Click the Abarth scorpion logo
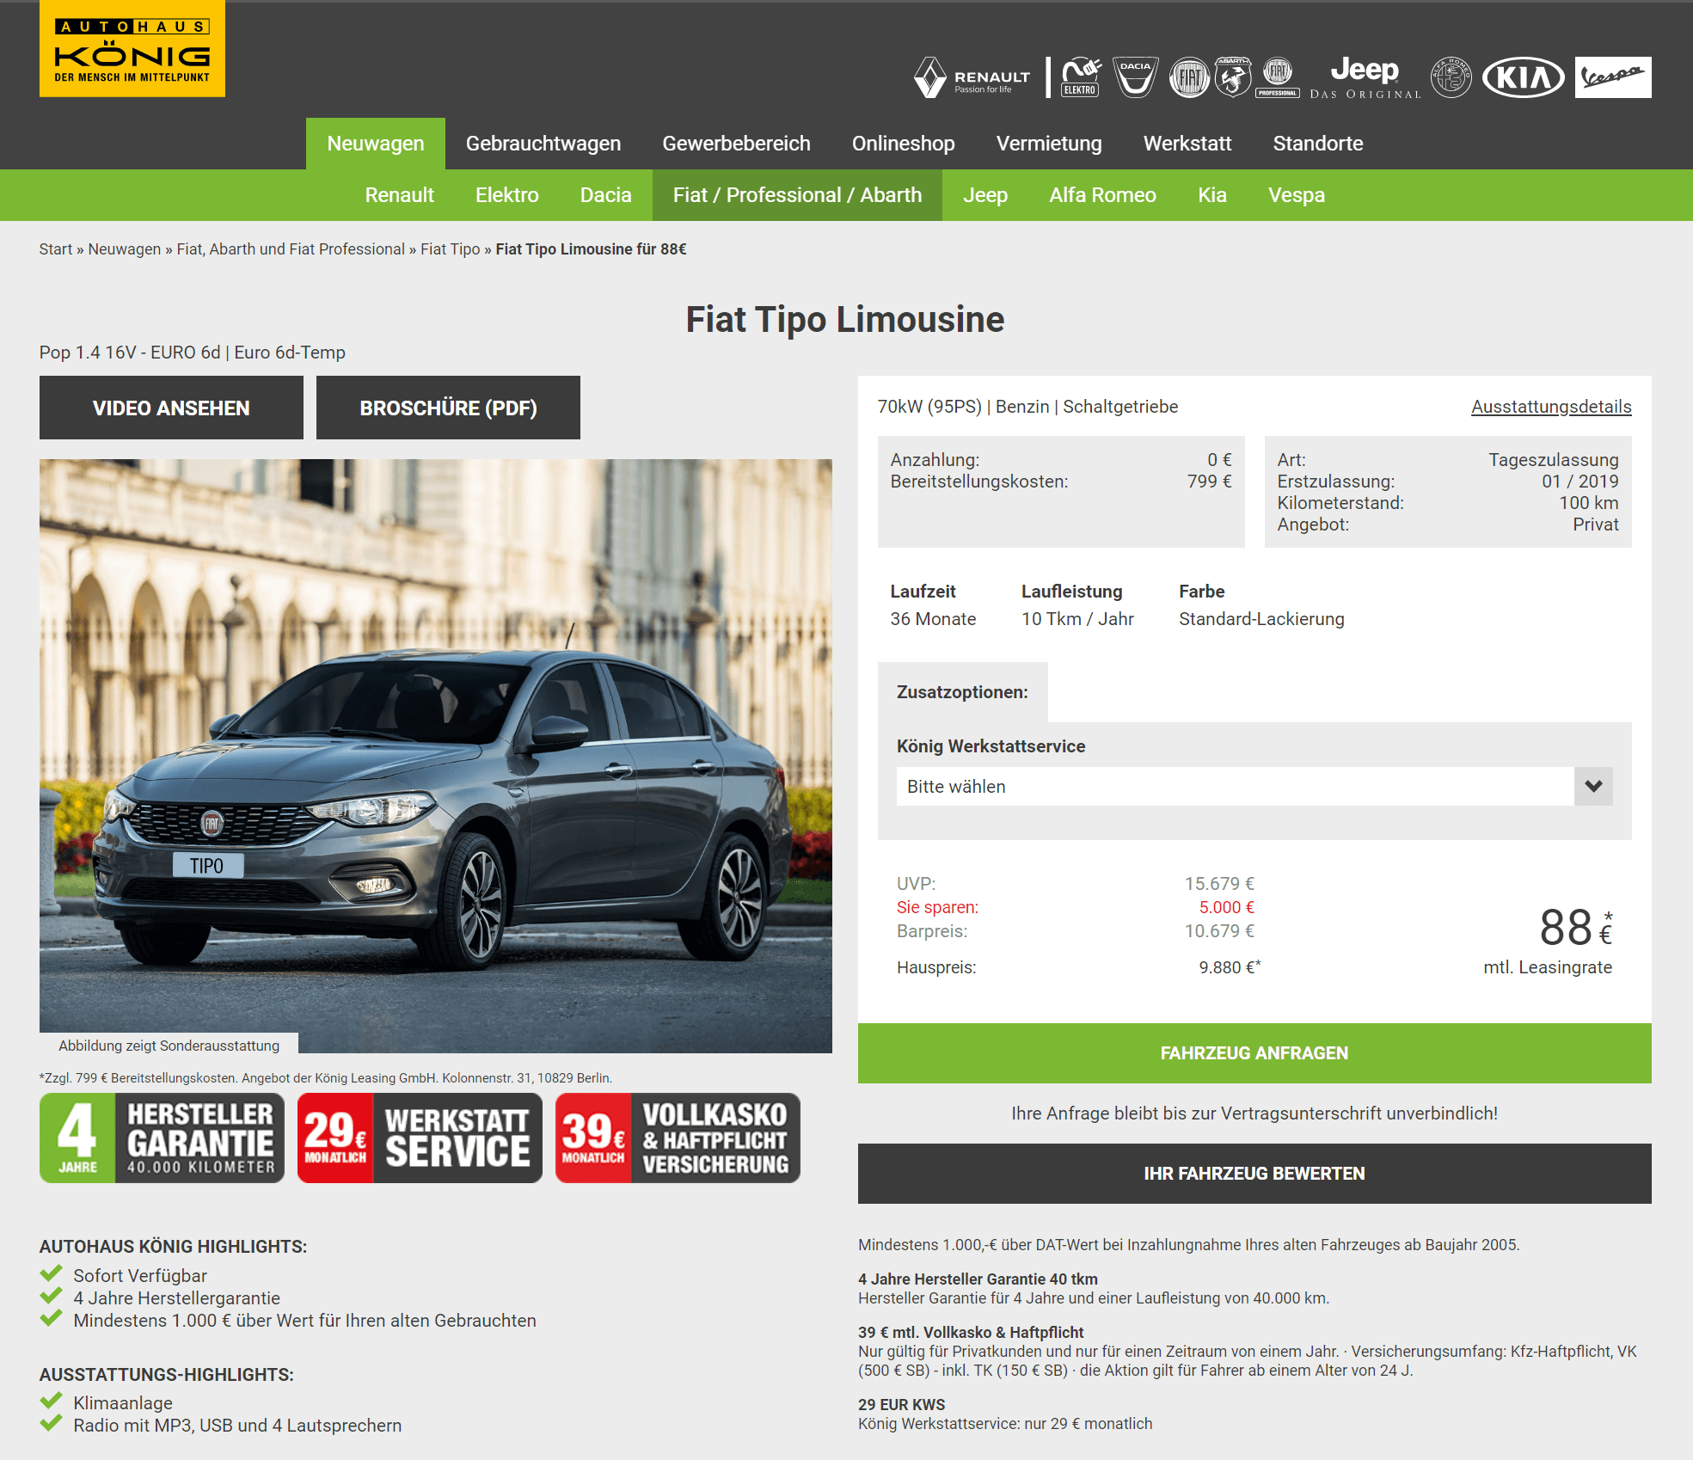 [x=1233, y=77]
